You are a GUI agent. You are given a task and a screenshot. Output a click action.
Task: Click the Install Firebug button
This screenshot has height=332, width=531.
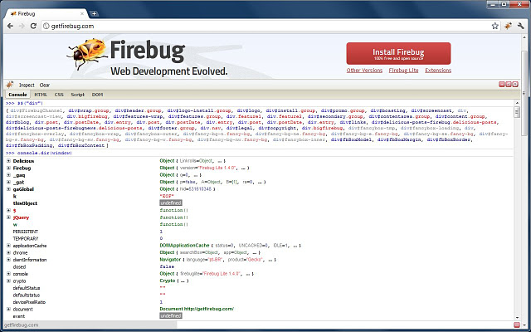[x=398, y=53]
